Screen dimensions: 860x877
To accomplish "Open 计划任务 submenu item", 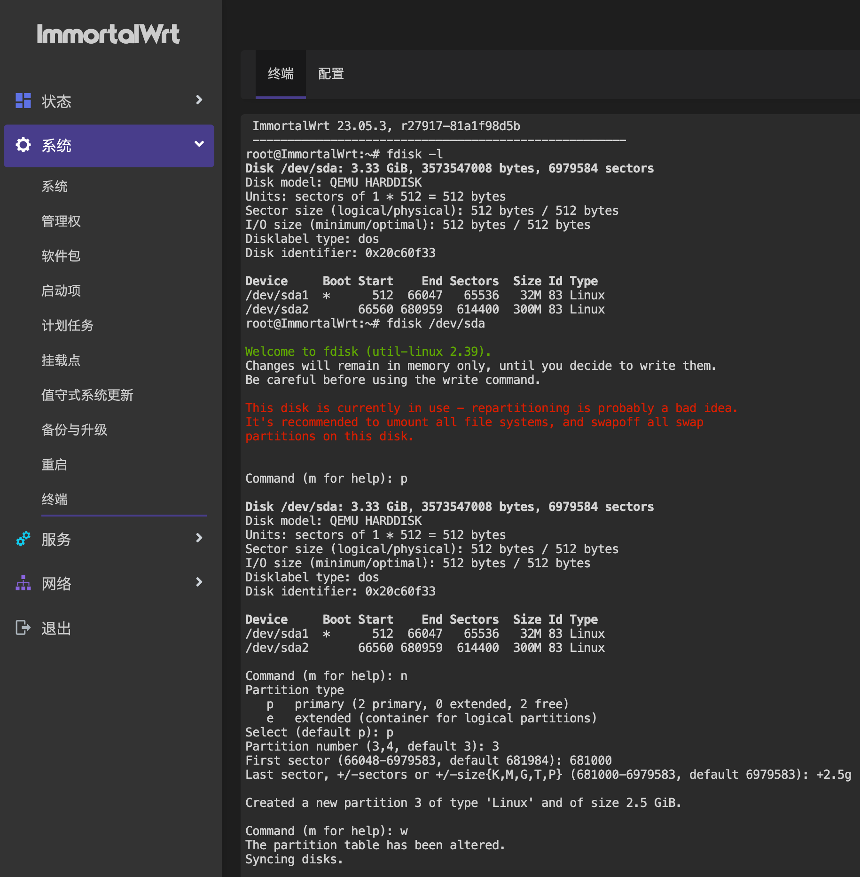I will [68, 326].
